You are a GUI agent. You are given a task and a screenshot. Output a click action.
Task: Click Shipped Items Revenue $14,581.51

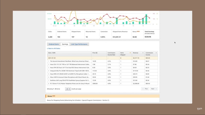(x=117, y=37)
